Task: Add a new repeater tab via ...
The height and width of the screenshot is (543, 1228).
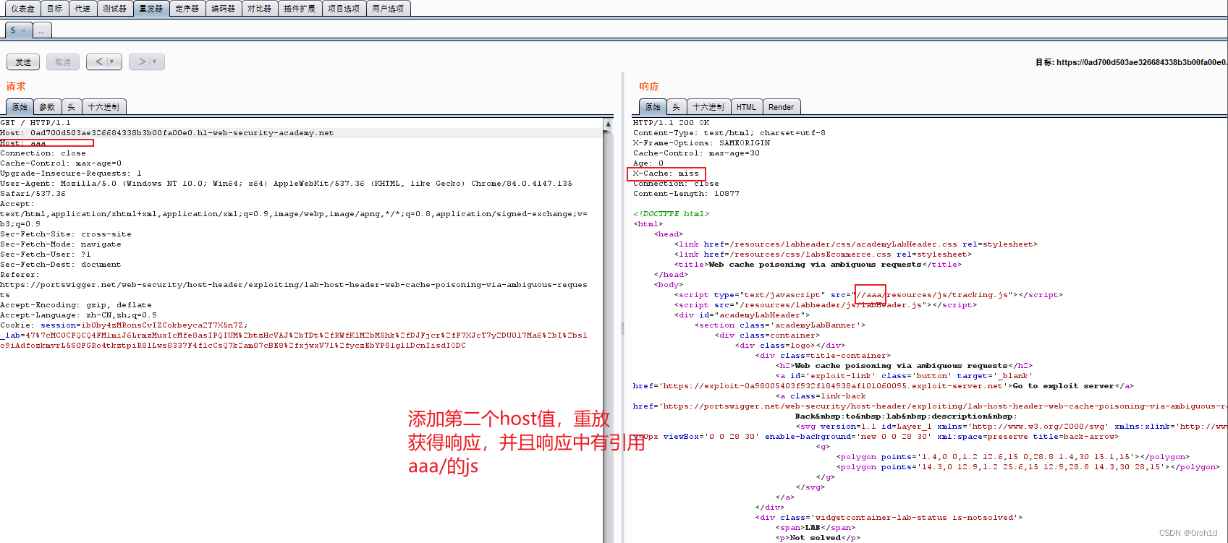Action: tap(42, 30)
